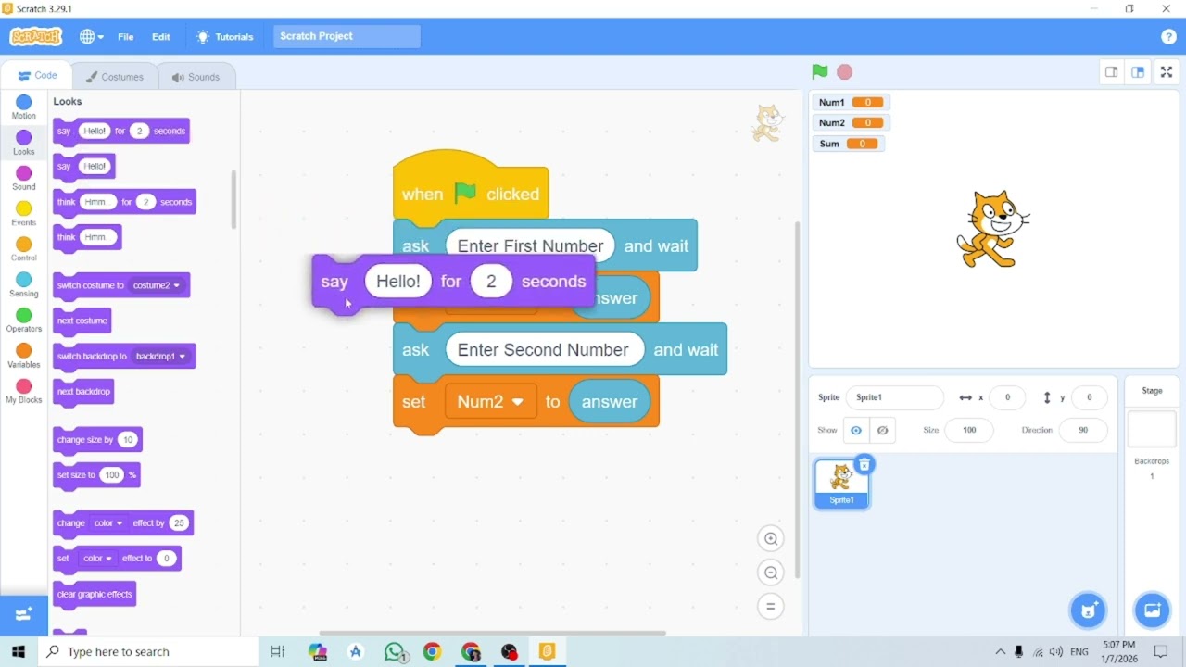Click the clear graphic effects block

pos(95,595)
